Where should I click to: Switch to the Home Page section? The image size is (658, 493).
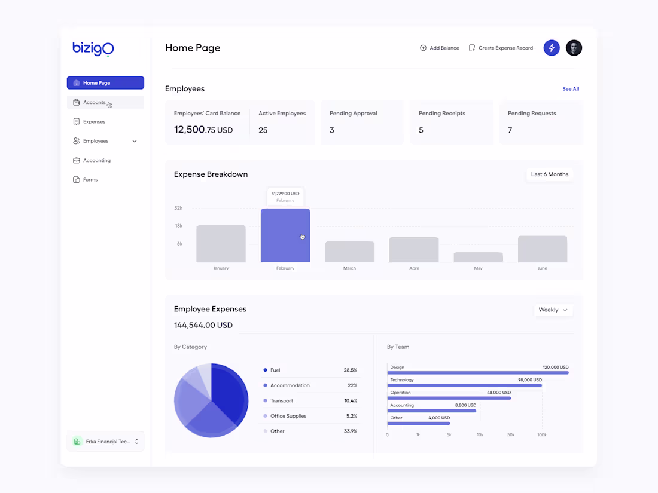(x=105, y=82)
